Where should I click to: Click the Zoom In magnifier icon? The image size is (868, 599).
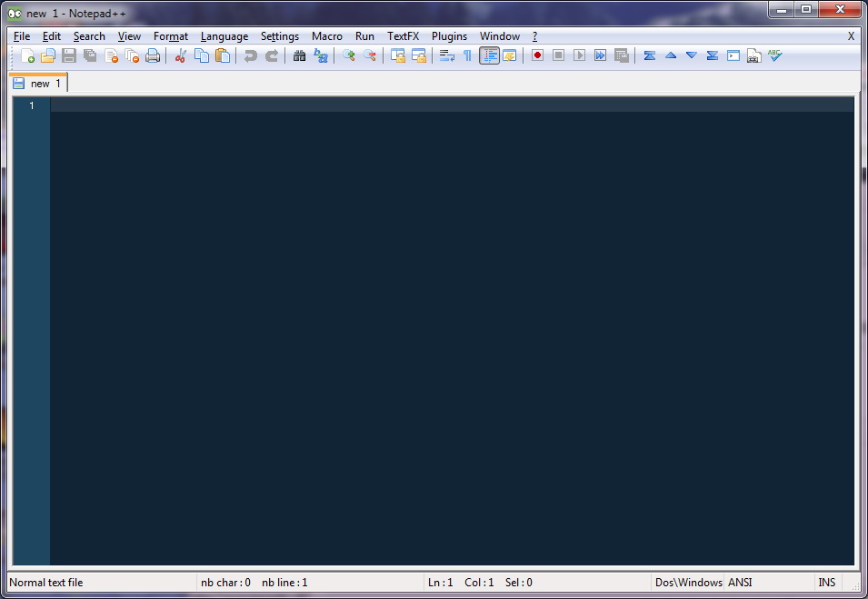pyautogui.click(x=349, y=55)
